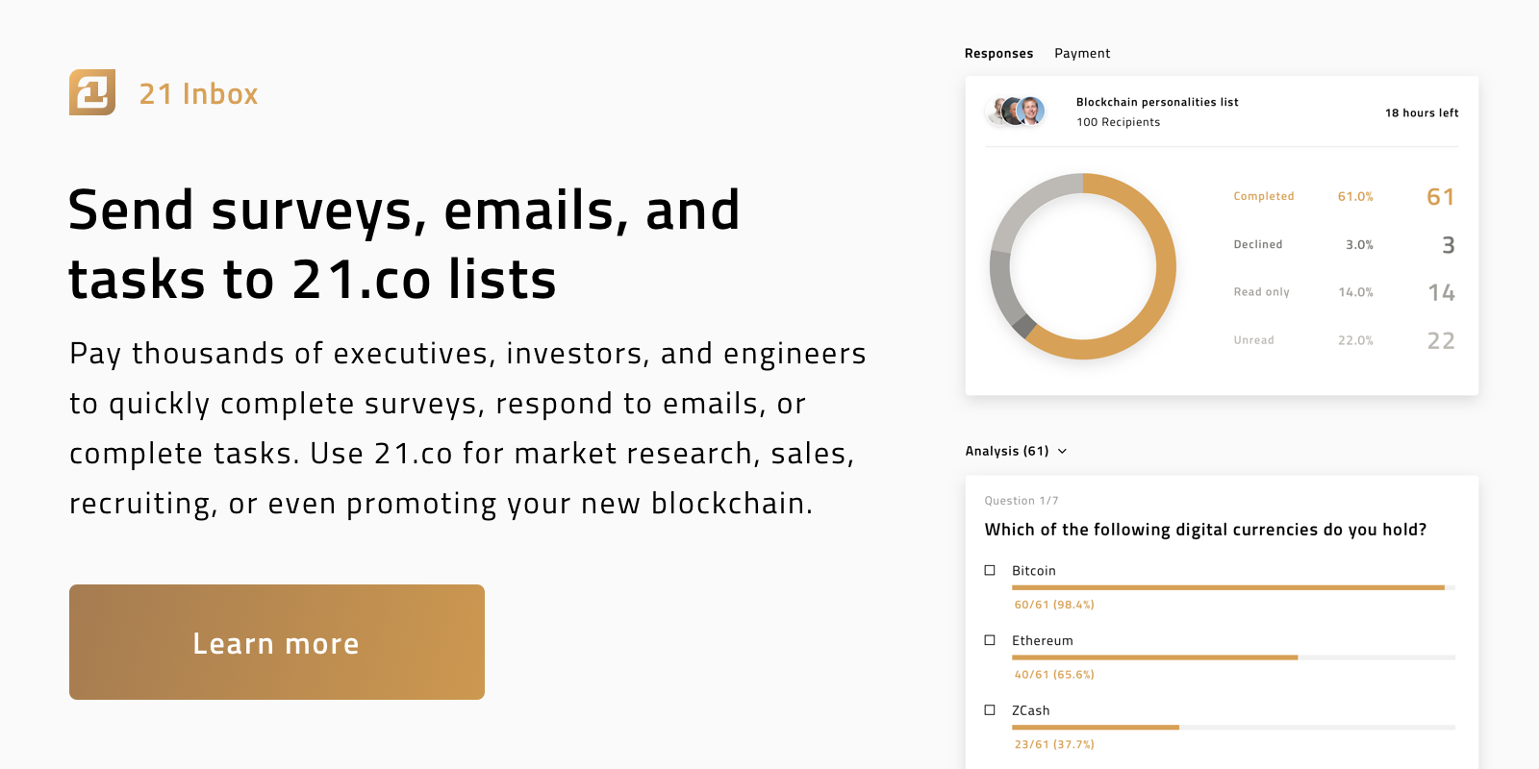Check the Ethereum checkbox
The width and height of the screenshot is (1539, 769).
click(x=990, y=640)
